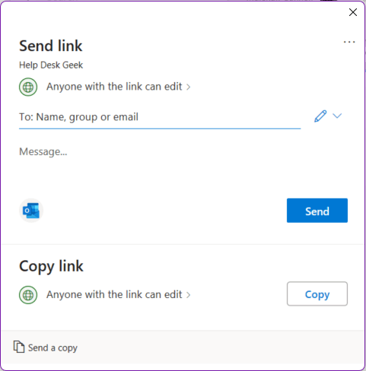Expand the permission dropdown arrow beside the pencil
The image size is (366, 371).
pos(337,116)
